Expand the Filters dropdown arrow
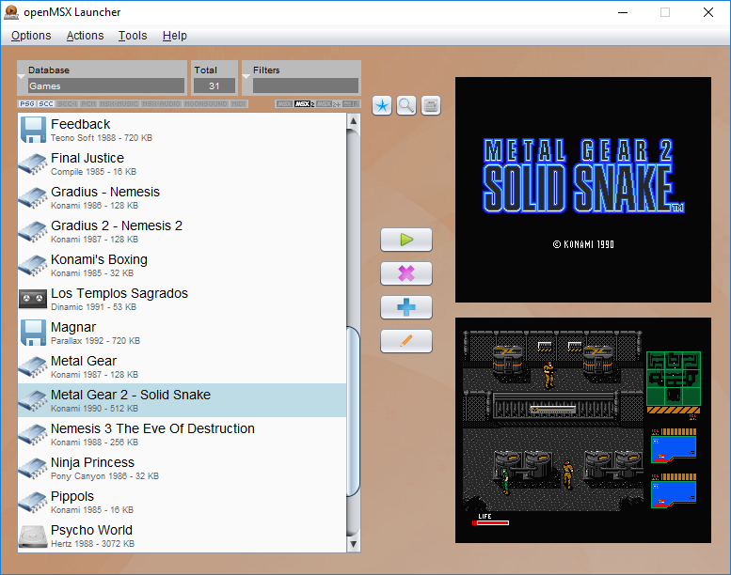This screenshot has width=731, height=575. pos(246,77)
